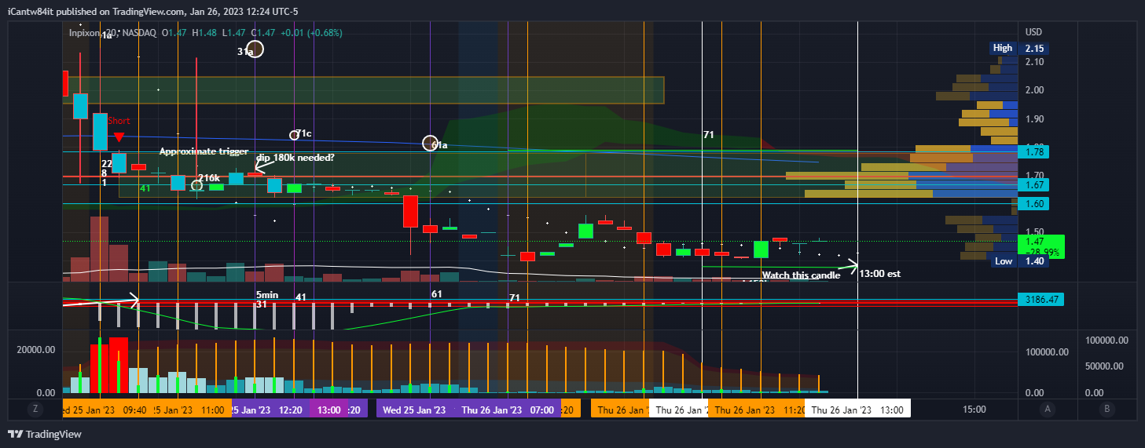The width and height of the screenshot is (1145, 448).
Task: Click the OHLC values in the header
Action: click(x=253, y=32)
